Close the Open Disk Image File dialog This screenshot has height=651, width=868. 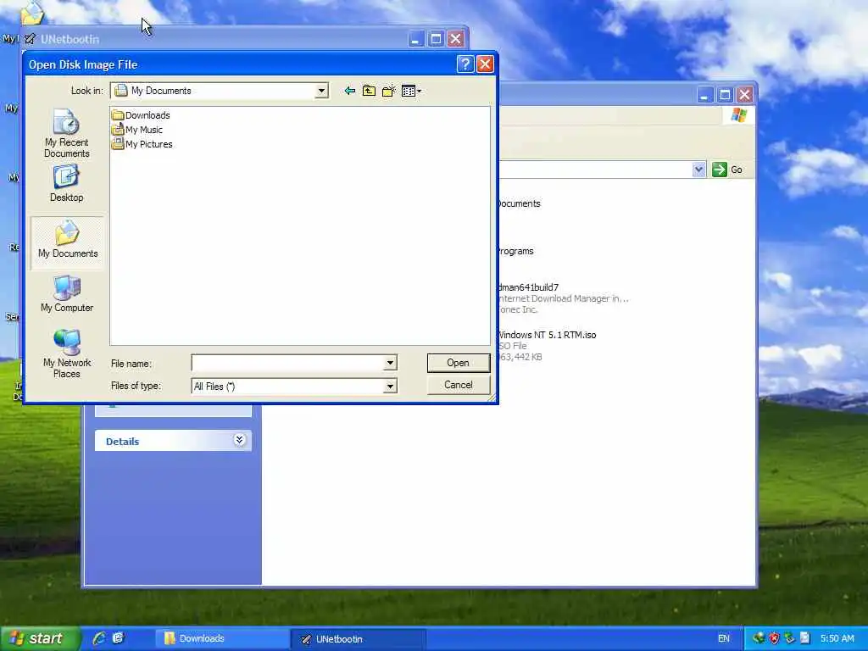(x=485, y=64)
